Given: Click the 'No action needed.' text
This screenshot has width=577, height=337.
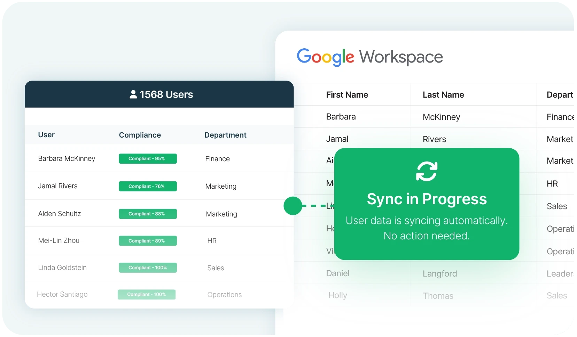Looking at the screenshot, I should point(427,236).
